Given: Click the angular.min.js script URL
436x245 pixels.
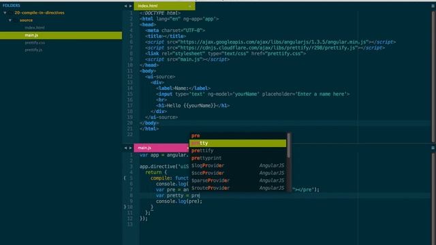Looking at the screenshot, I should (x=273, y=42).
